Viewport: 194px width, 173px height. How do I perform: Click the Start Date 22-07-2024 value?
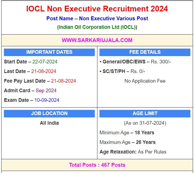coord(45,62)
